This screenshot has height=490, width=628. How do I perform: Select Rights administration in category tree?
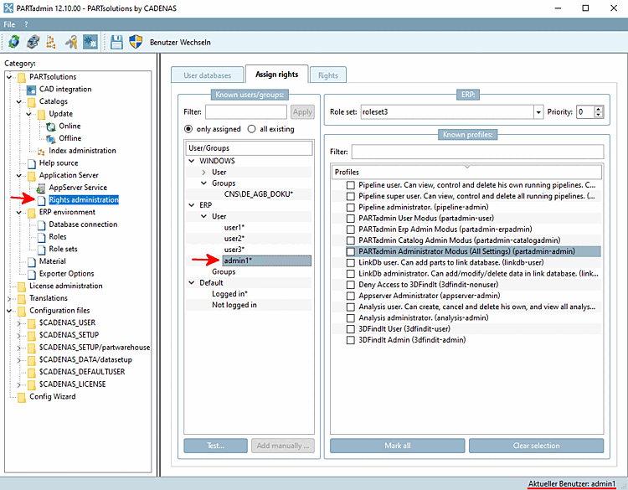[84, 200]
